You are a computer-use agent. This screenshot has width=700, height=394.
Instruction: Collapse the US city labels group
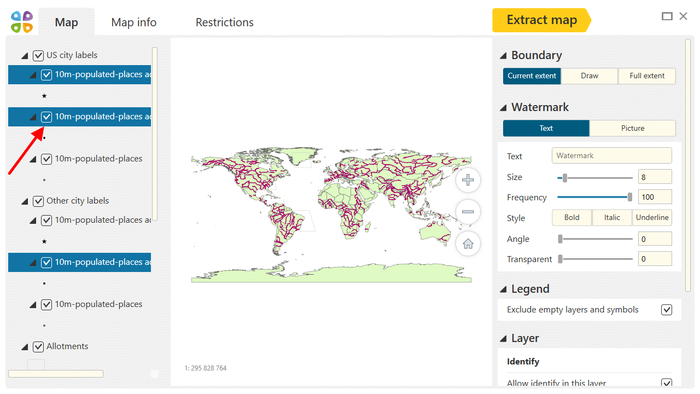[x=25, y=56]
